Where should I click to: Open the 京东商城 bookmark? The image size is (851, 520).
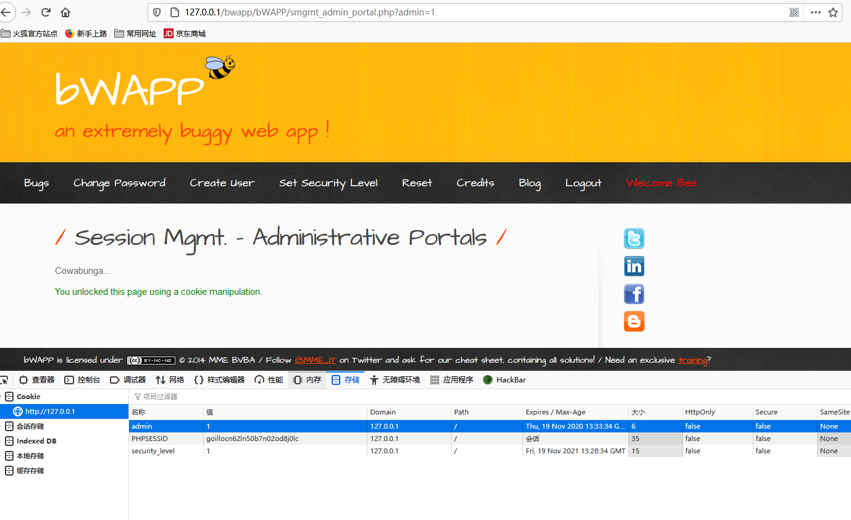185,34
